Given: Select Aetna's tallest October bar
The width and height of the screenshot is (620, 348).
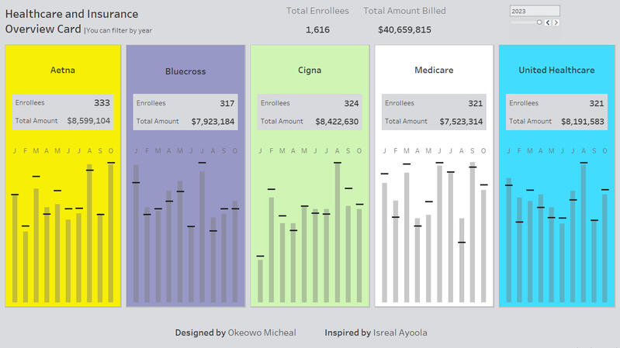Looking at the screenshot, I should (111, 233).
